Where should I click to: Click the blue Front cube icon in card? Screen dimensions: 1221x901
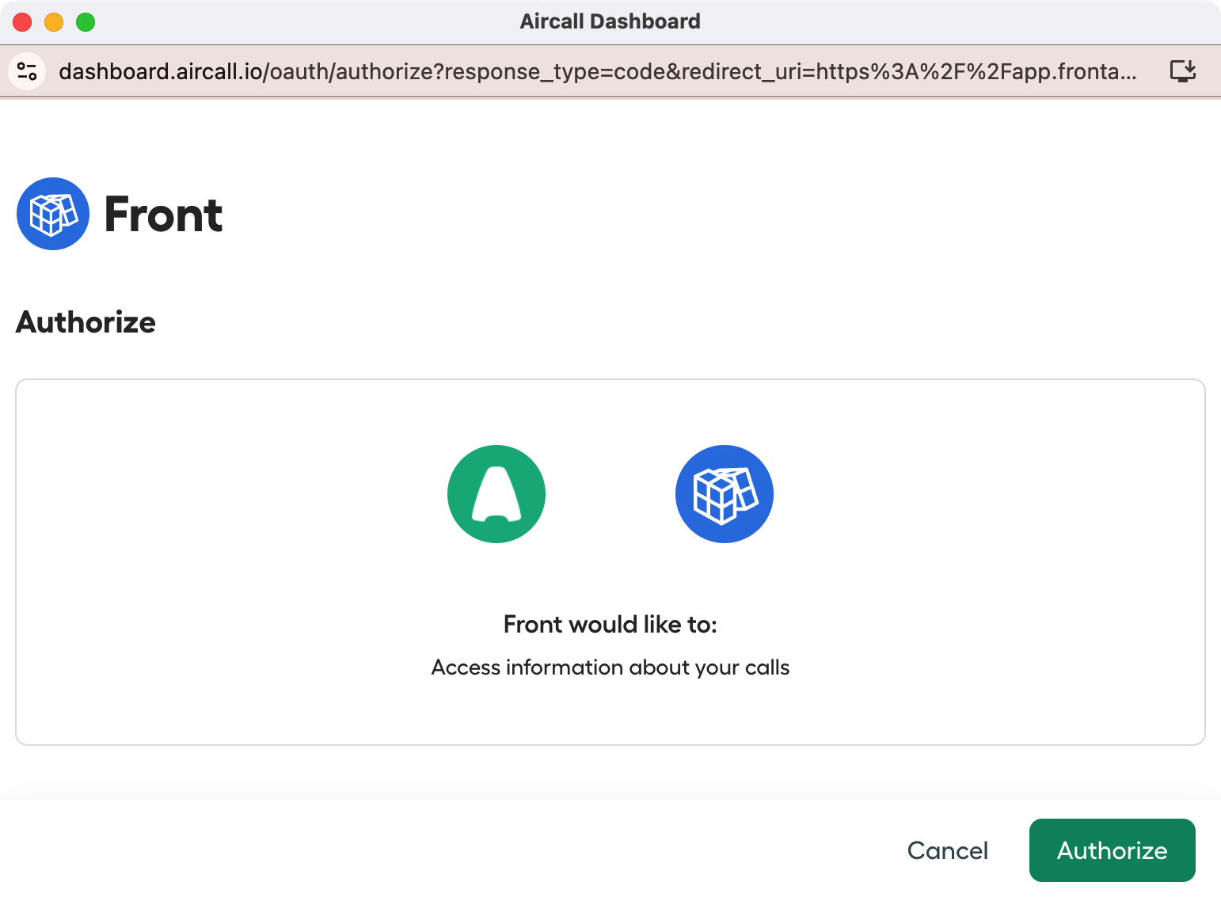click(725, 494)
